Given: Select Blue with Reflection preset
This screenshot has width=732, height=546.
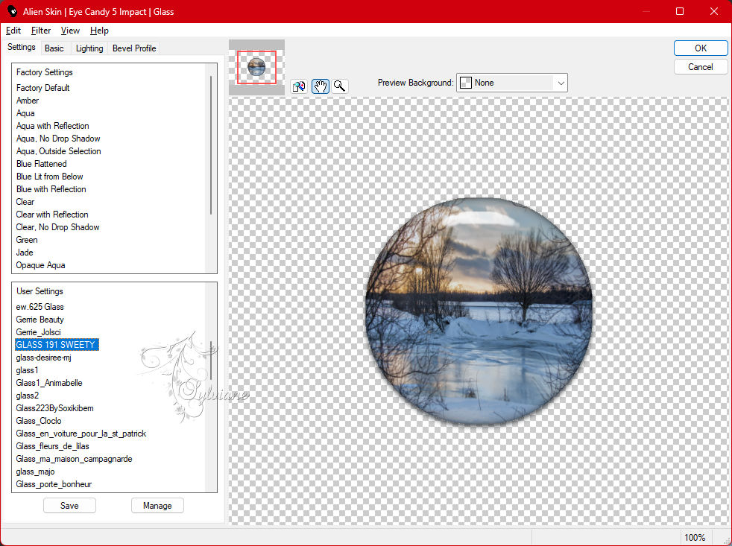Looking at the screenshot, I should (x=51, y=189).
